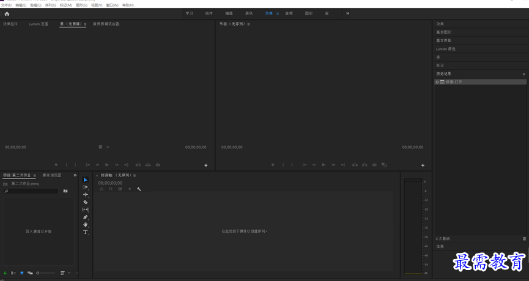This screenshot has height=281, width=529.
Task: Select 新建/打开 history entry
Action: pos(480,82)
